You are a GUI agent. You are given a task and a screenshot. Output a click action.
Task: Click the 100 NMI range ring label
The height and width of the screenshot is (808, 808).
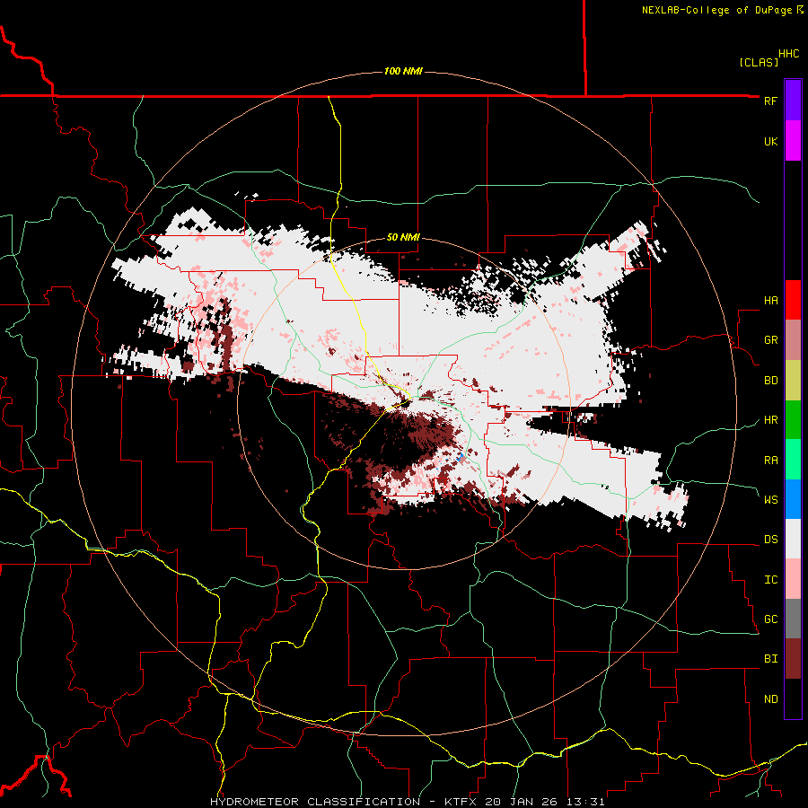tap(403, 71)
